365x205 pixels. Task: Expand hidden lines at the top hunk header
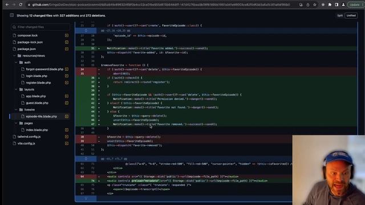point(86,30)
